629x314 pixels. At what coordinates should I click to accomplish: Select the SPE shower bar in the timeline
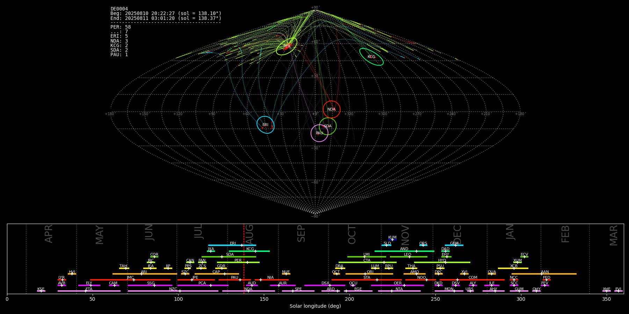[298, 291]
